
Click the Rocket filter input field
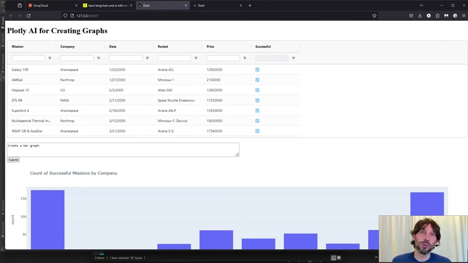174,58
